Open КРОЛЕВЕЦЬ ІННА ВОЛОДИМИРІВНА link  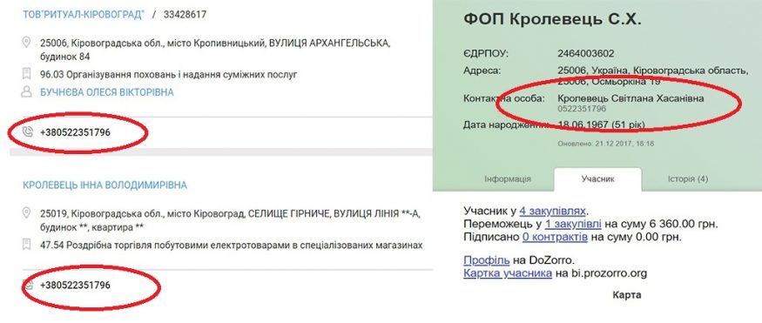pyautogui.click(x=105, y=185)
